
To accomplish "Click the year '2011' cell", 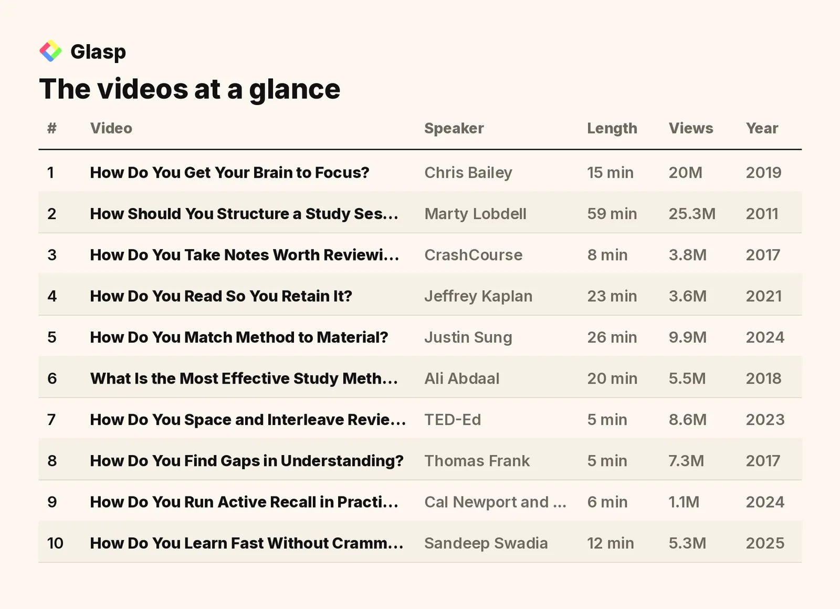I will tap(762, 214).
